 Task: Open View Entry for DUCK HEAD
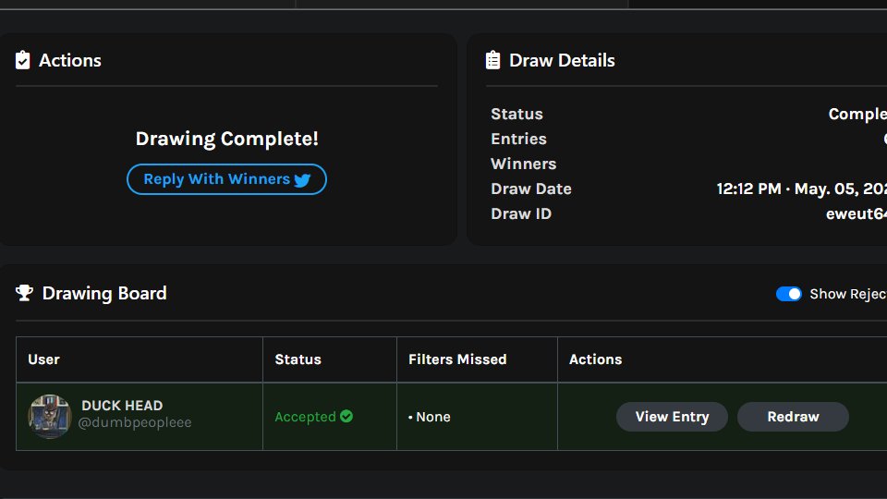point(672,417)
